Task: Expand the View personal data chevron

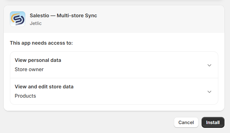Action: (x=209, y=65)
